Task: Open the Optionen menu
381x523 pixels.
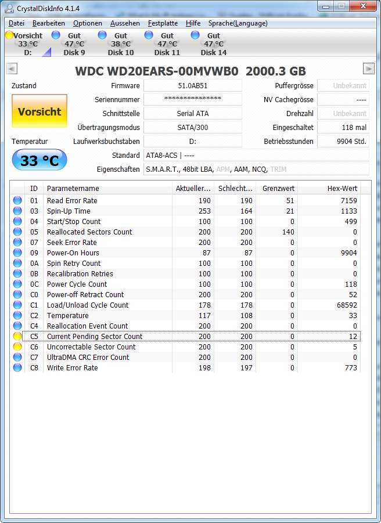Action: coord(88,23)
